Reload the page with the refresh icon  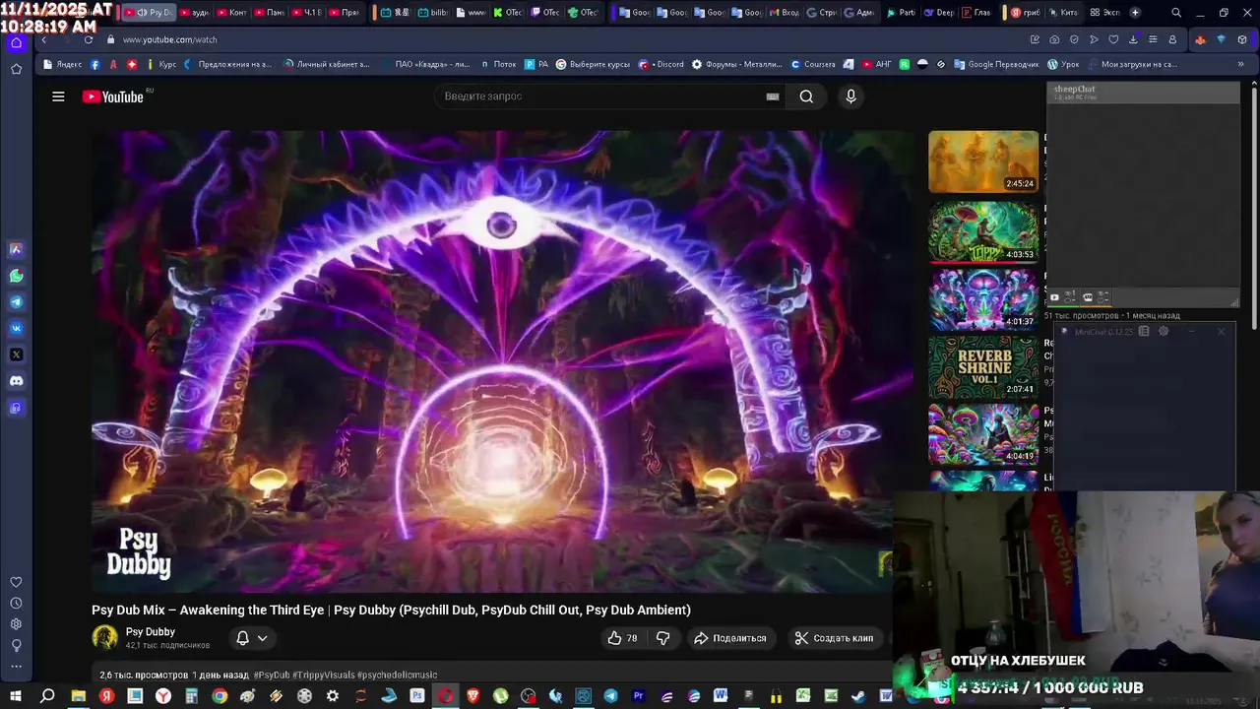(x=89, y=39)
